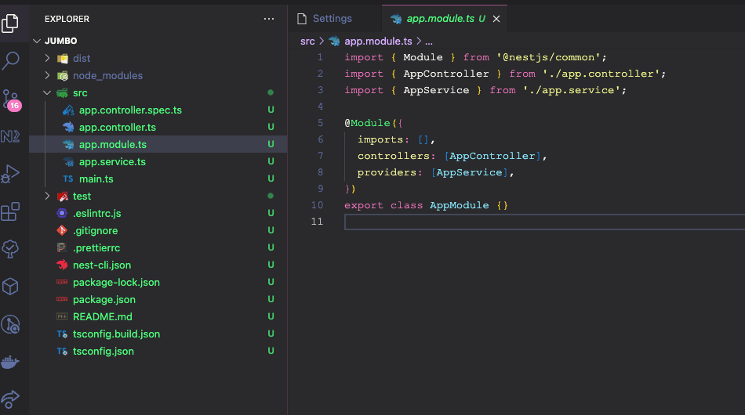
Task: Open Source Control with 16 badge
Action: (11, 99)
